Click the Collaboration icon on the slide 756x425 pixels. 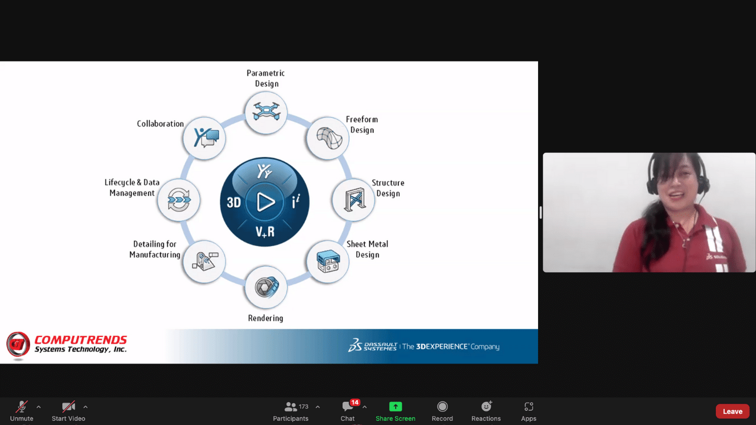pyautogui.click(x=204, y=138)
